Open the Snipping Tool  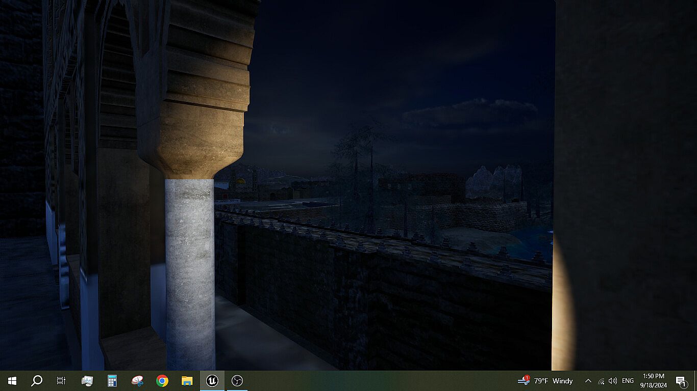[137, 381]
